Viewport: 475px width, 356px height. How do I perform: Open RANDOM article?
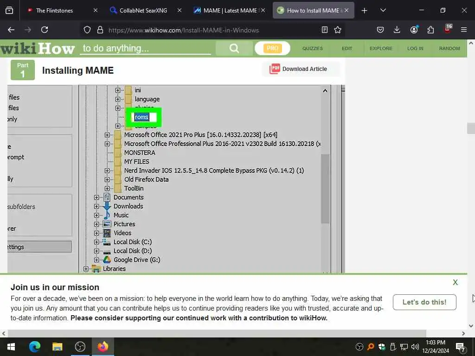tap(449, 48)
